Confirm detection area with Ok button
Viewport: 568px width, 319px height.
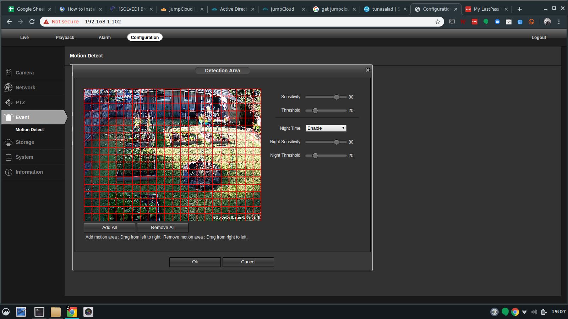coord(195,262)
